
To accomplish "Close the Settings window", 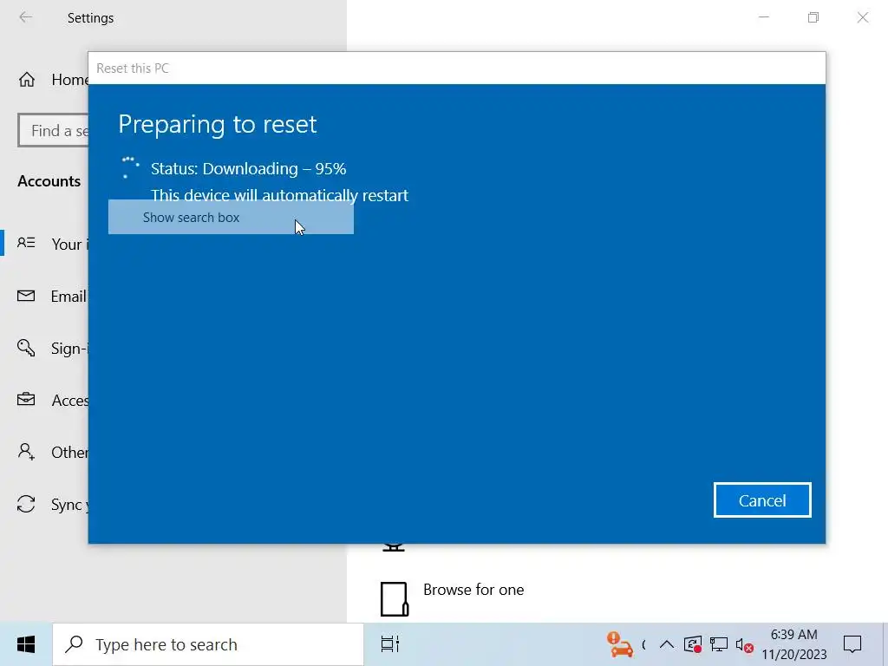I will [863, 17].
